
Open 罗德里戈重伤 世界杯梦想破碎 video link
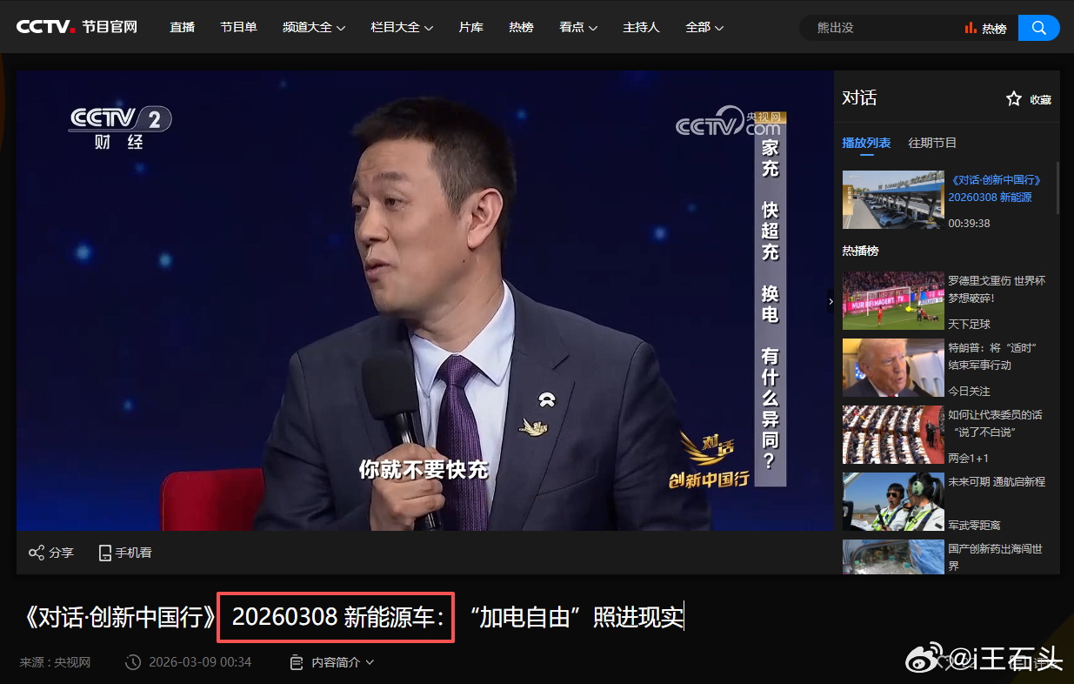(x=997, y=289)
